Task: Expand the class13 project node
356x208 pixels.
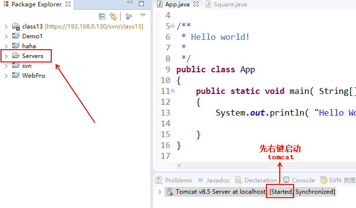Action: [6, 27]
